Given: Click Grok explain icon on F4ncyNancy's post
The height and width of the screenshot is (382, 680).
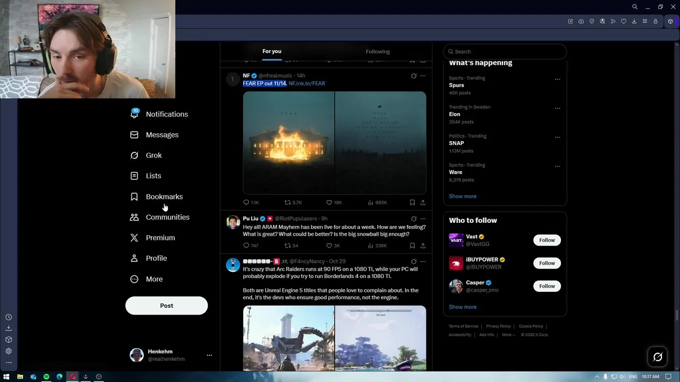Looking at the screenshot, I should [414, 262].
